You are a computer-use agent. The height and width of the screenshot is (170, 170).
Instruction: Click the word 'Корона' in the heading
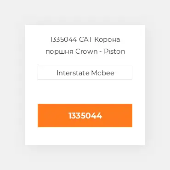107,40
